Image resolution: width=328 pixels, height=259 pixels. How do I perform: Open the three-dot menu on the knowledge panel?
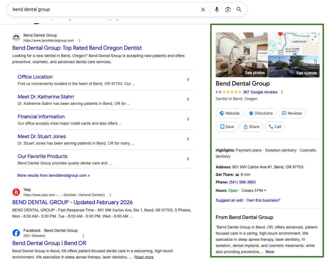click(282, 92)
